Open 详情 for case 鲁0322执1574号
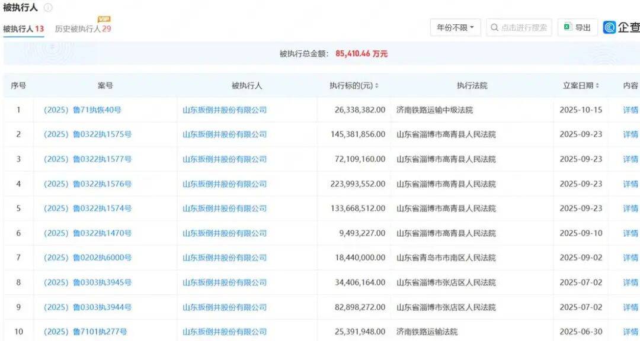Viewport: 640px width, 341px height. 631,208
